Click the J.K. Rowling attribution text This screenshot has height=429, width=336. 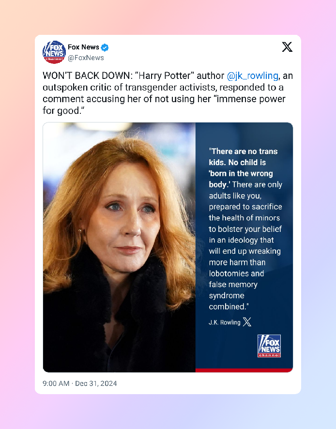(x=224, y=322)
